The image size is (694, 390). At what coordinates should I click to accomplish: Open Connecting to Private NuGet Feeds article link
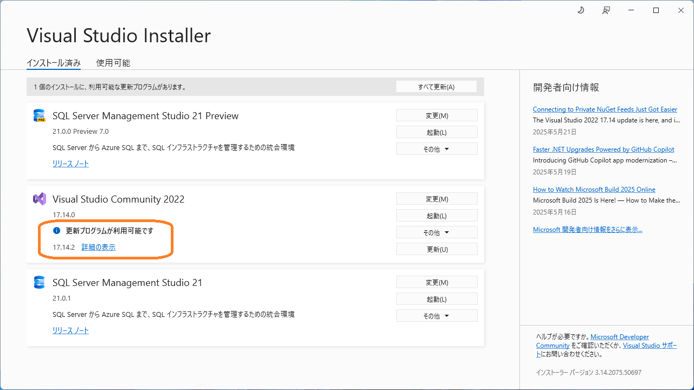tap(605, 109)
